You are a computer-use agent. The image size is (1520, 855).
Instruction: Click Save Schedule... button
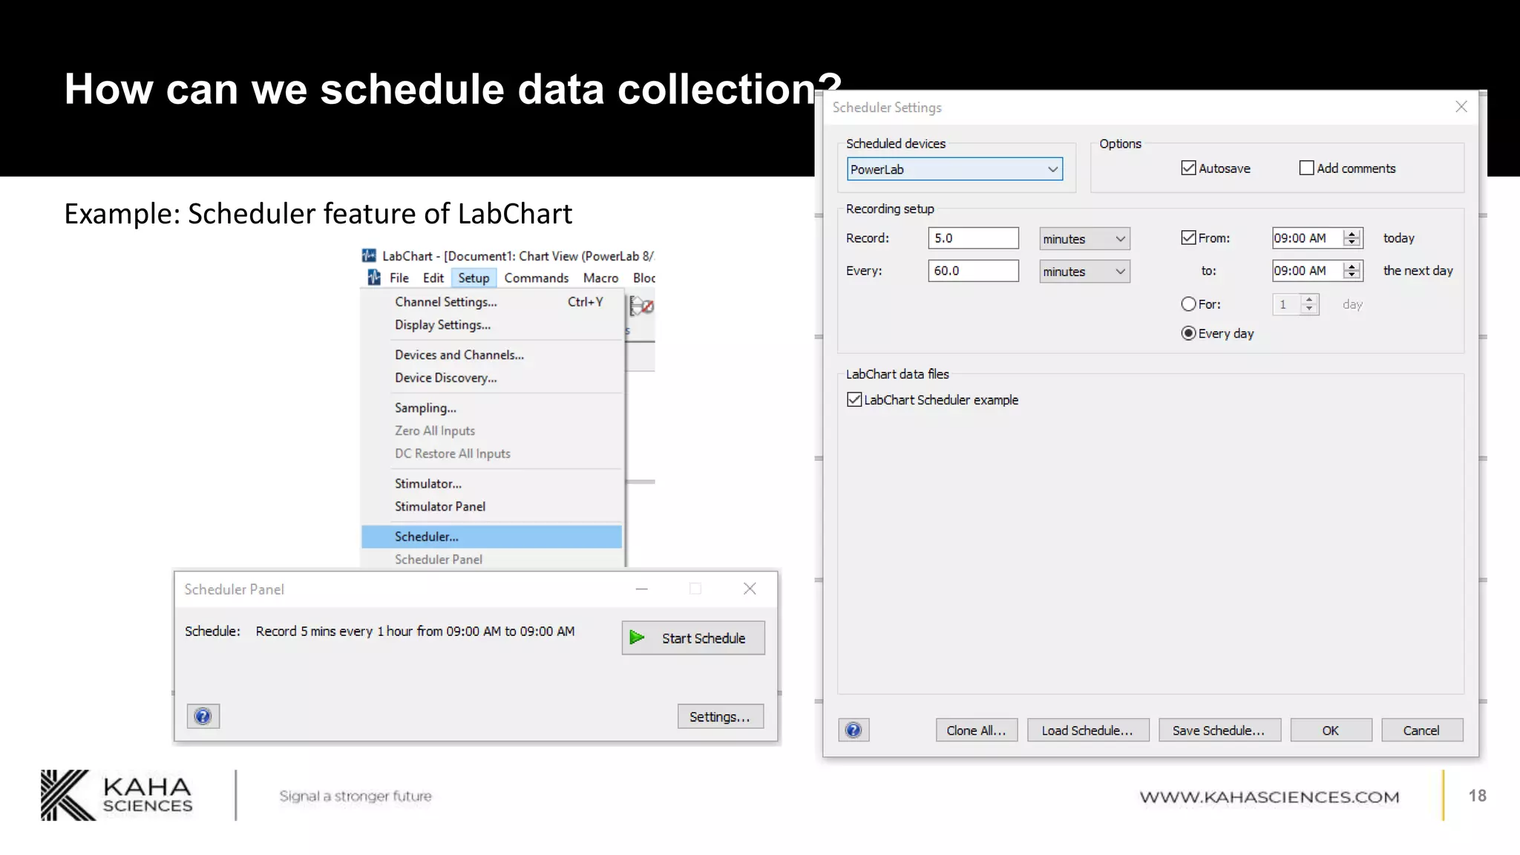(1219, 730)
